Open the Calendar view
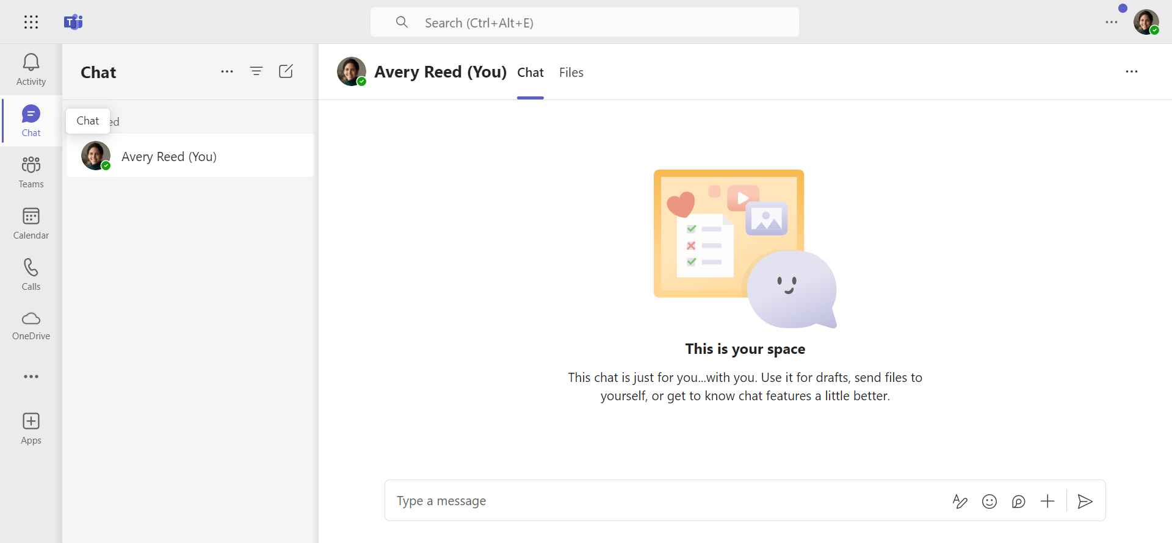 (31, 223)
